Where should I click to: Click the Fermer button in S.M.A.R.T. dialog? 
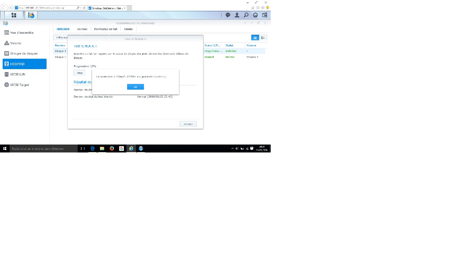188,124
